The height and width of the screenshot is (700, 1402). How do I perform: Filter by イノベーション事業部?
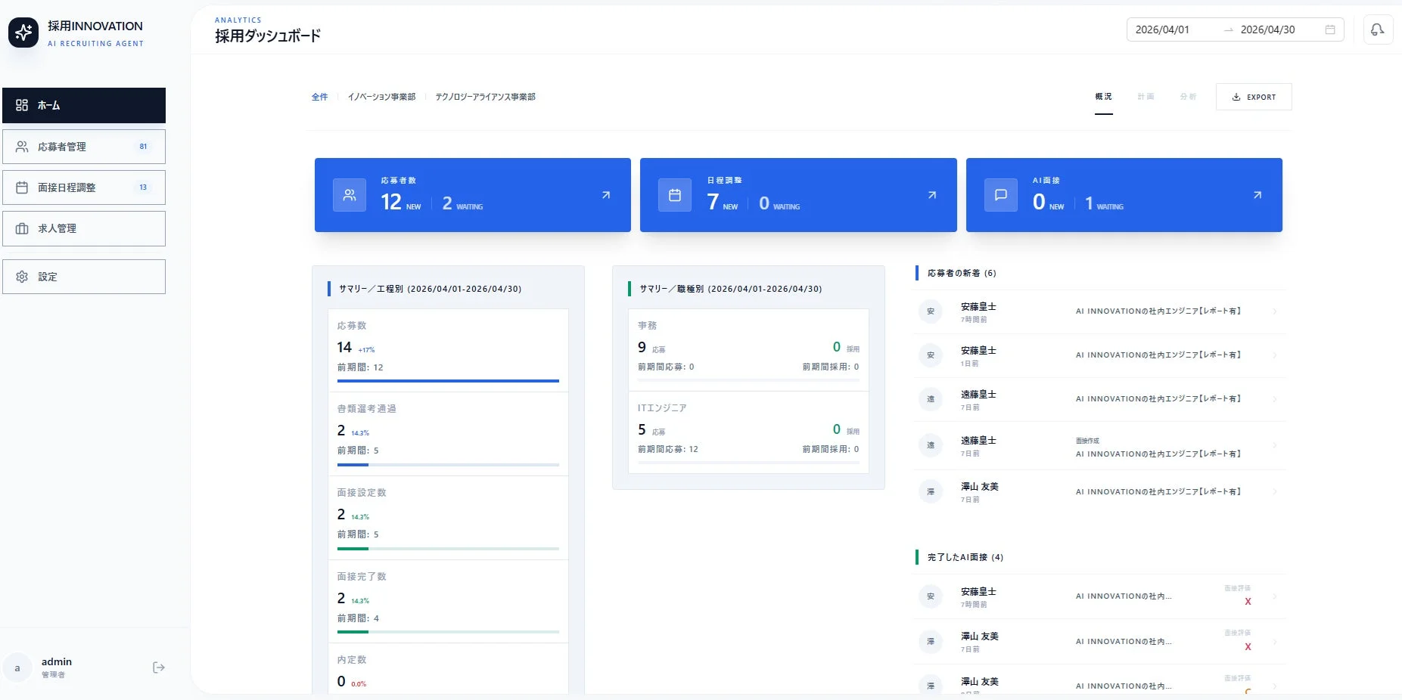point(381,97)
